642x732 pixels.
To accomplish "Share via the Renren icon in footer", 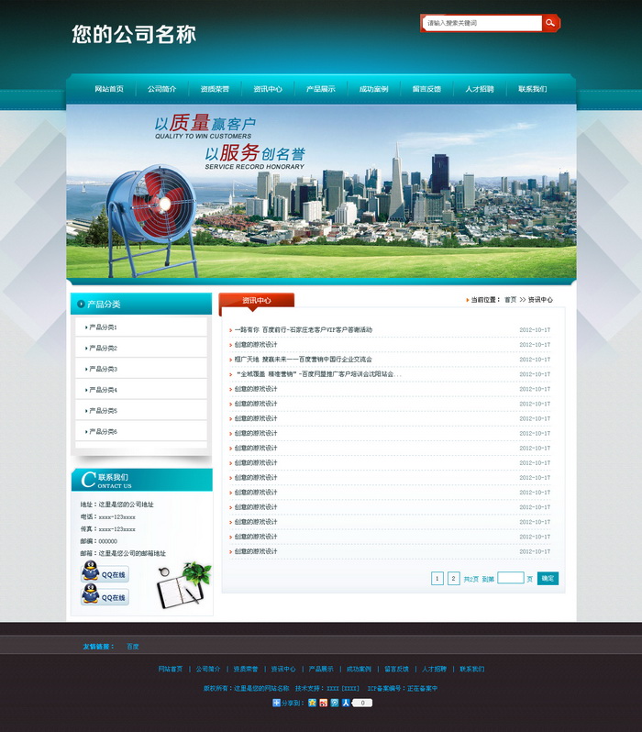I will pos(346,703).
